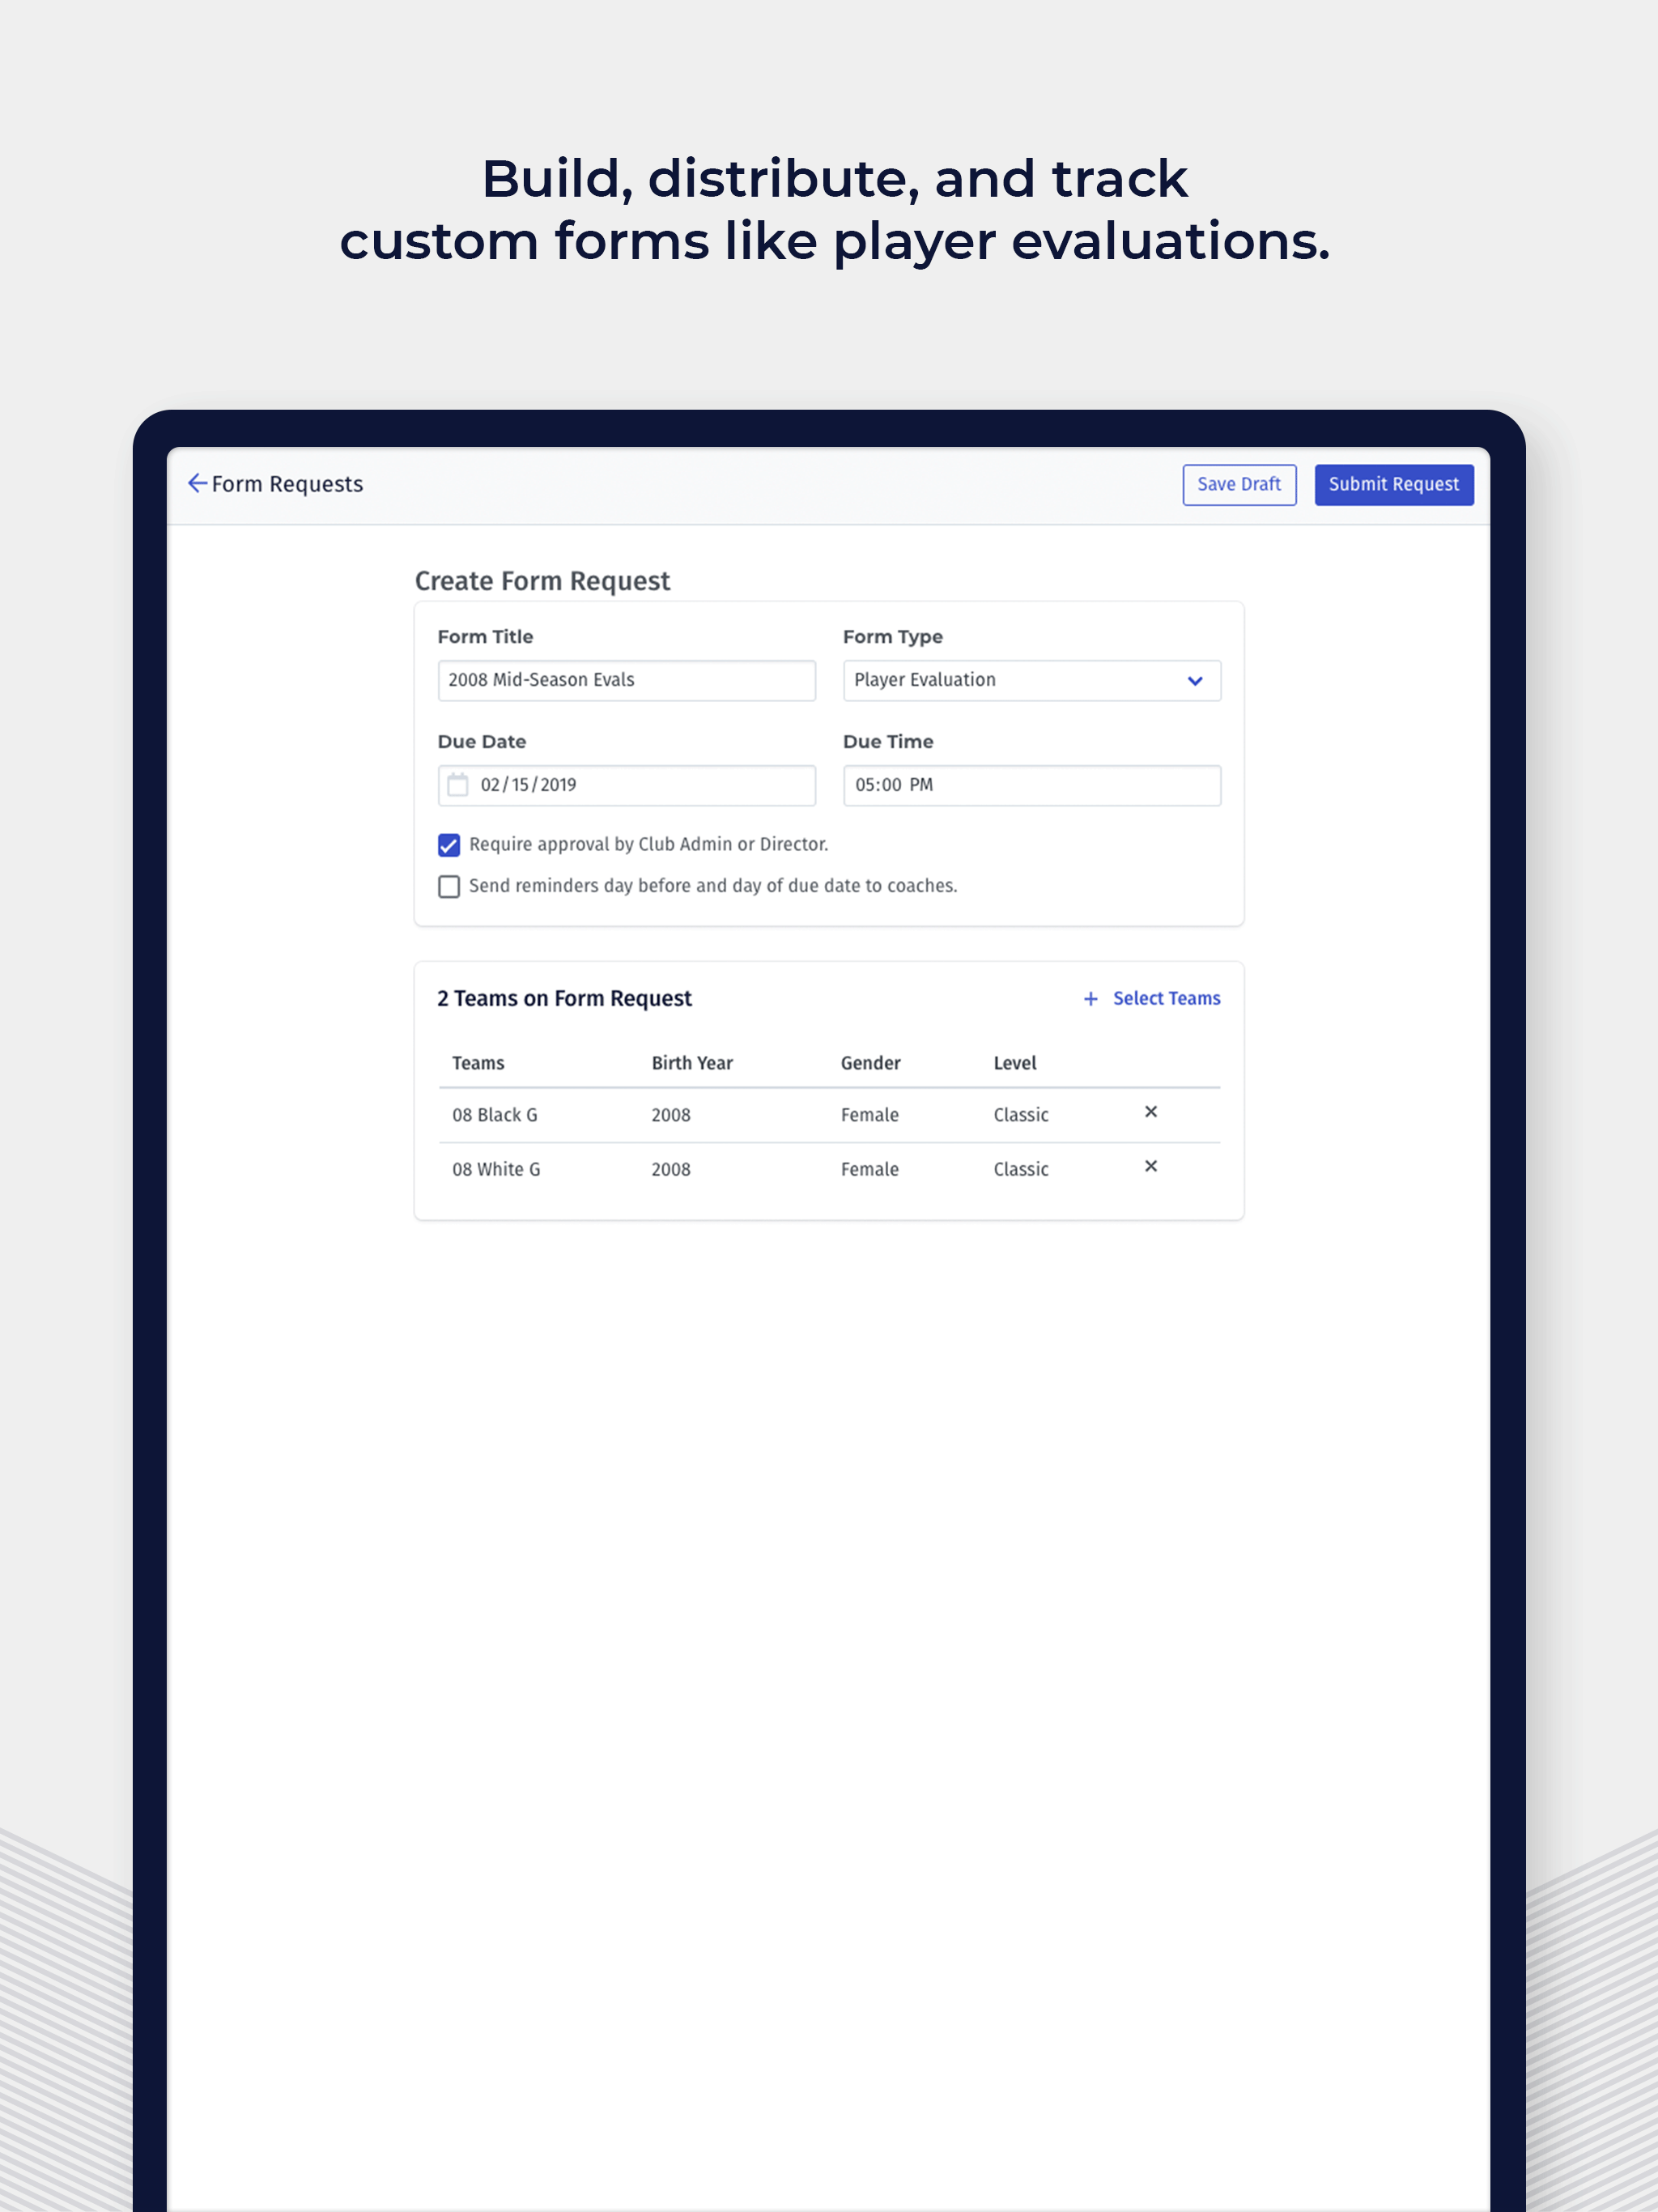
Task: Click the Gender column header
Action: pyautogui.click(x=870, y=1063)
